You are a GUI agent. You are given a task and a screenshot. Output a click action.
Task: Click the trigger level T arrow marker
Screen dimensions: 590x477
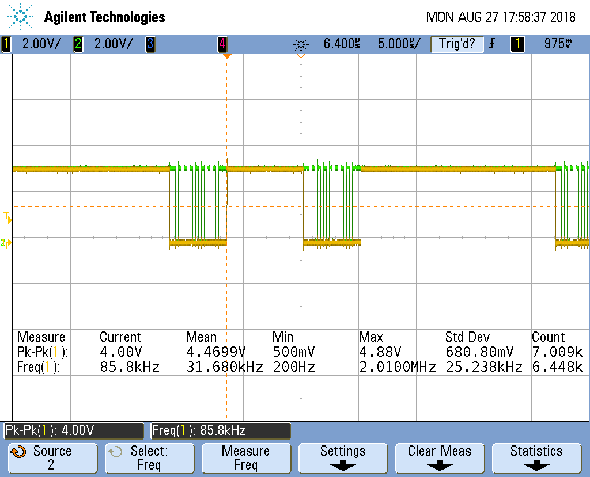6,217
